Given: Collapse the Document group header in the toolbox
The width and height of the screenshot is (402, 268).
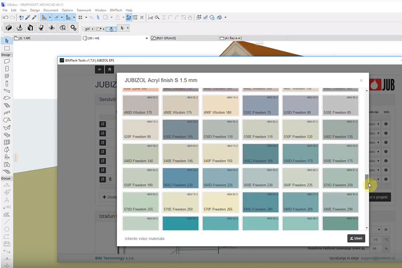Looking at the screenshot, I should [6, 178].
